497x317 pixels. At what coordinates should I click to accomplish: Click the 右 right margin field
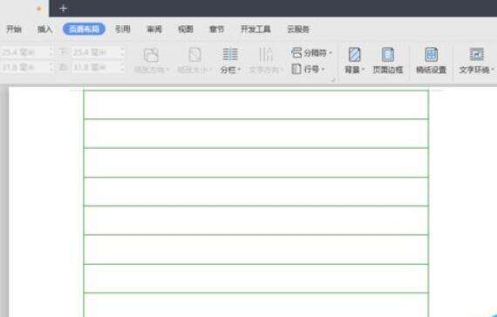click(95, 67)
